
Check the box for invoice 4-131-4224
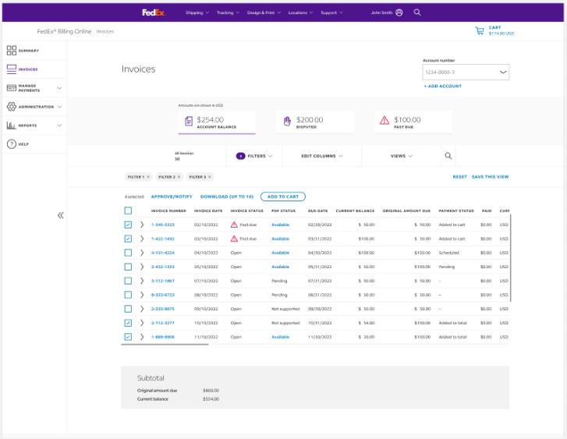(x=128, y=253)
